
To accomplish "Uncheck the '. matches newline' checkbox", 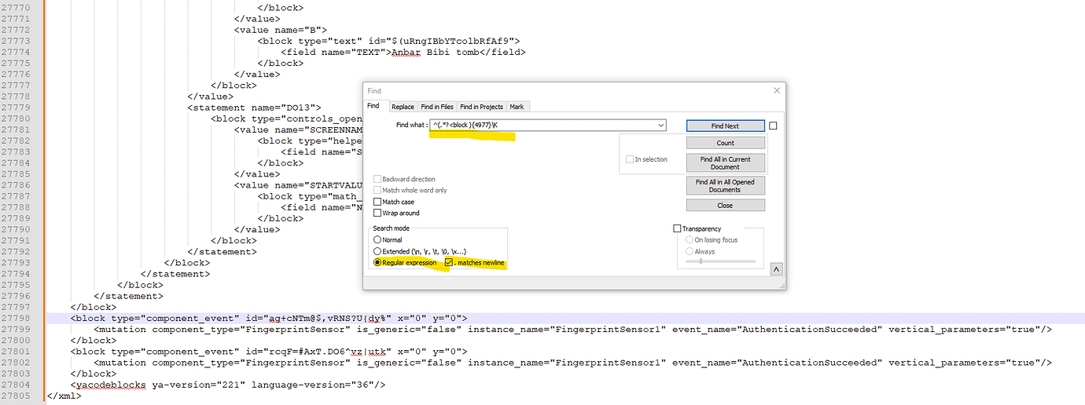I will coord(450,263).
